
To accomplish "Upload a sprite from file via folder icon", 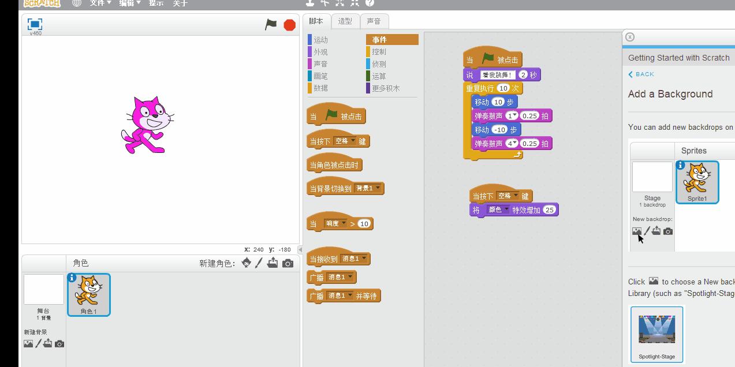I will (x=272, y=263).
